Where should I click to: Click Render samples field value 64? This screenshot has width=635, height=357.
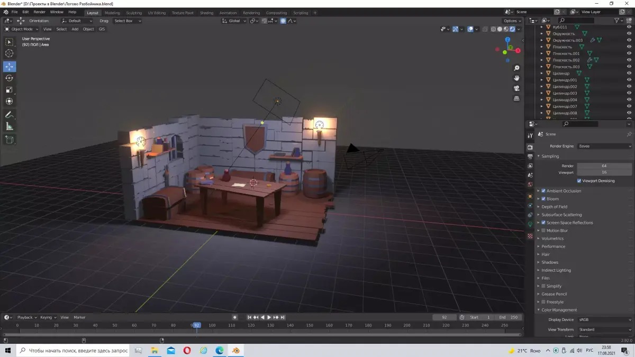tap(604, 166)
